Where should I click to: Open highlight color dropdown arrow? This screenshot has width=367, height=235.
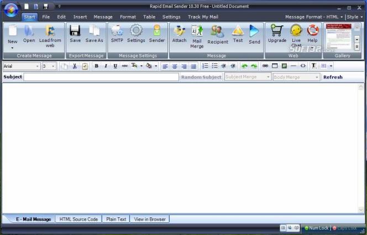[x=156, y=66]
